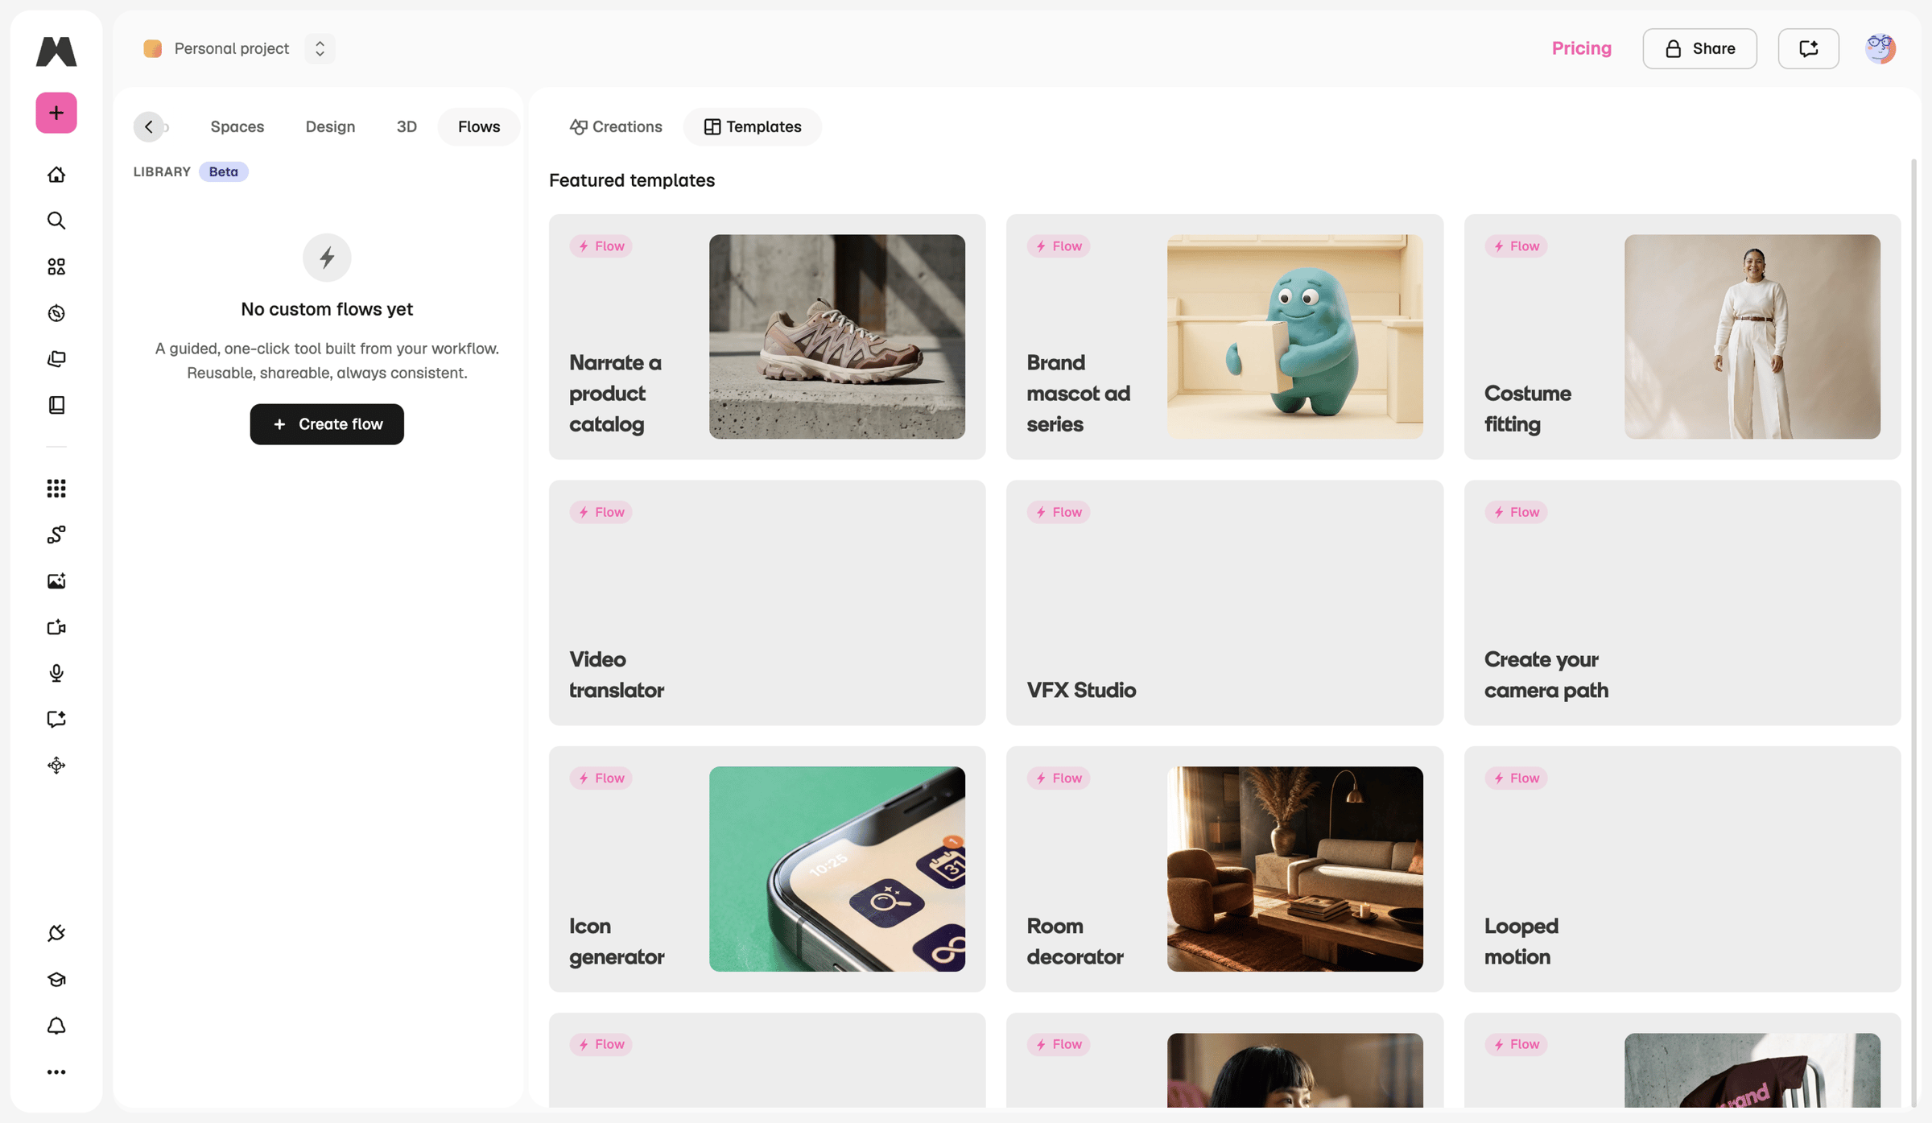This screenshot has width=1932, height=1123.
Task: Click the LIBRARY label
Action: (162, 171)
